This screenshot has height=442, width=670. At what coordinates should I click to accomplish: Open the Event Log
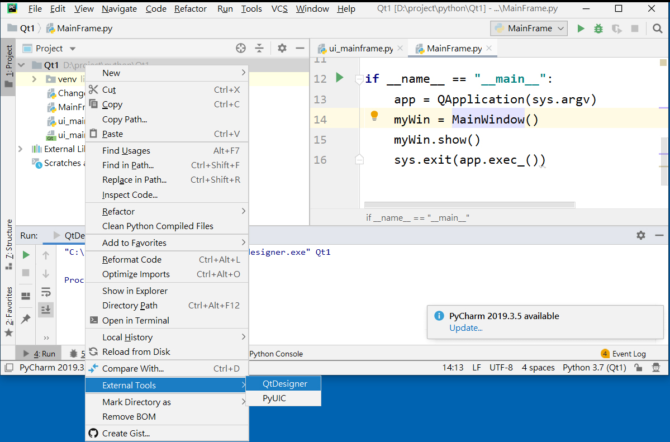point(624,354)
